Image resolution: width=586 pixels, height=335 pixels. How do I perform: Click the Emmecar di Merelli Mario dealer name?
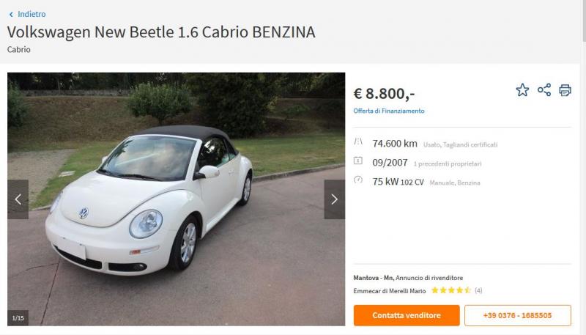[390, 291]
